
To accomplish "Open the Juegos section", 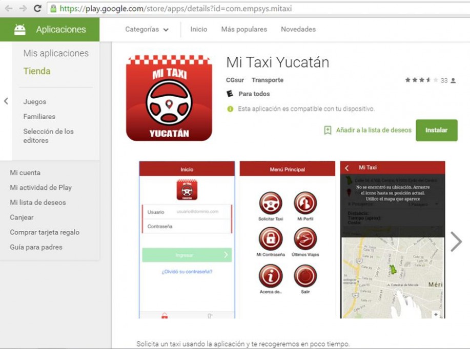I will pos(35,102).
